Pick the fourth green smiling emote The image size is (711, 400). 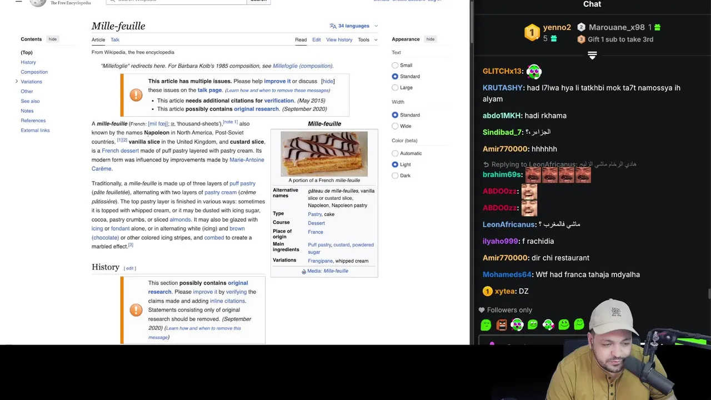pos(533,325)
